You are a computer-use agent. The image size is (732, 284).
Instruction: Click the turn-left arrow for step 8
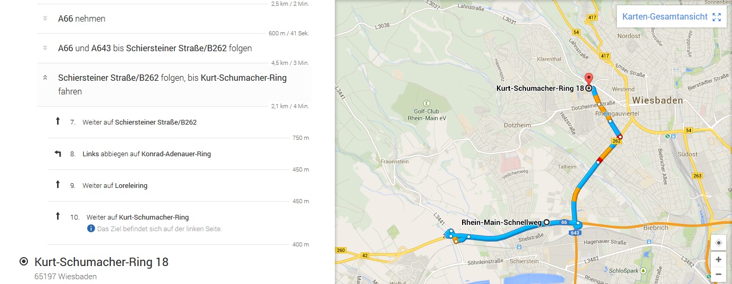tap(58, 154)
